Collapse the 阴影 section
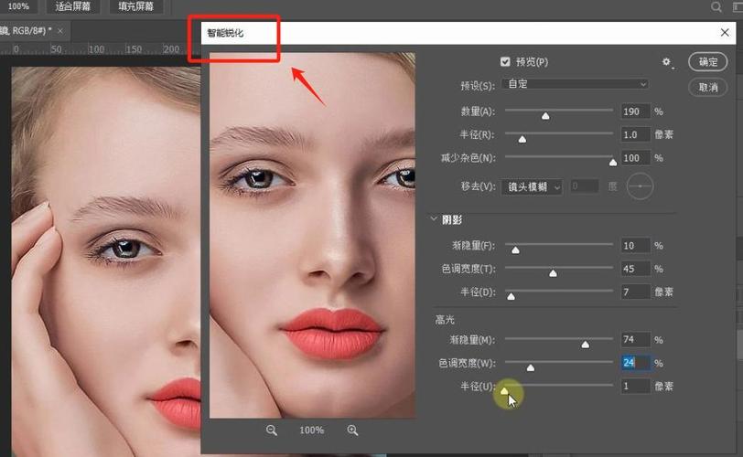 (x=434, y=219)
